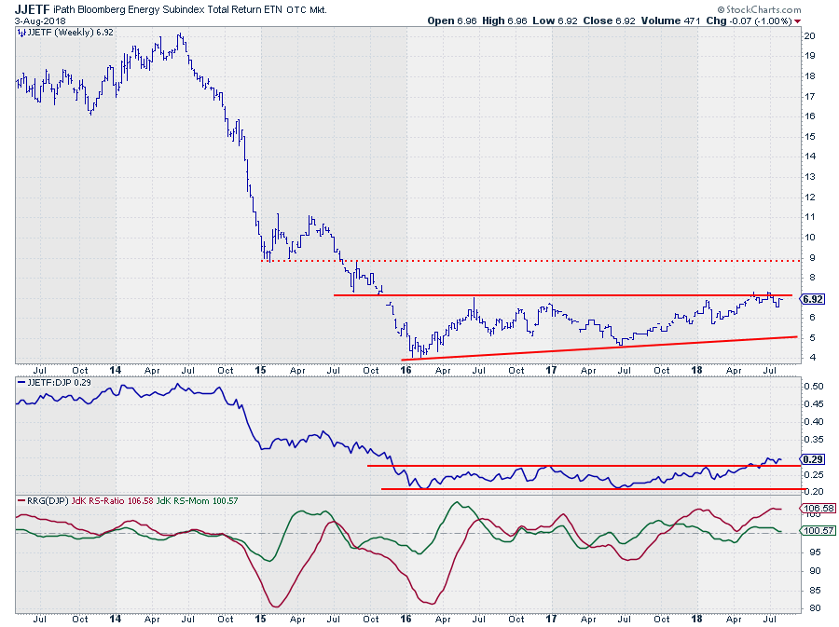
Task: Click the RRG(DJP) legend label
Action: coord(48,501)
